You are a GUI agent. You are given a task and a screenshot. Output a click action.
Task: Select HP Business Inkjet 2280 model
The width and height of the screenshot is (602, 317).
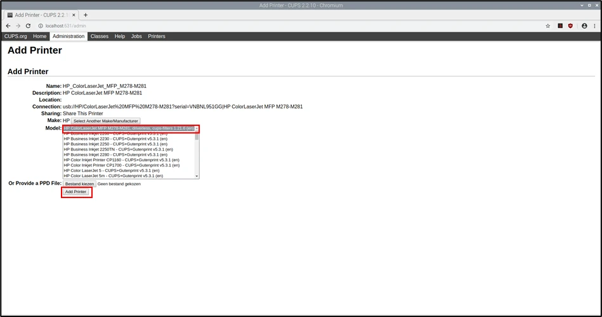tap(129, 154)
